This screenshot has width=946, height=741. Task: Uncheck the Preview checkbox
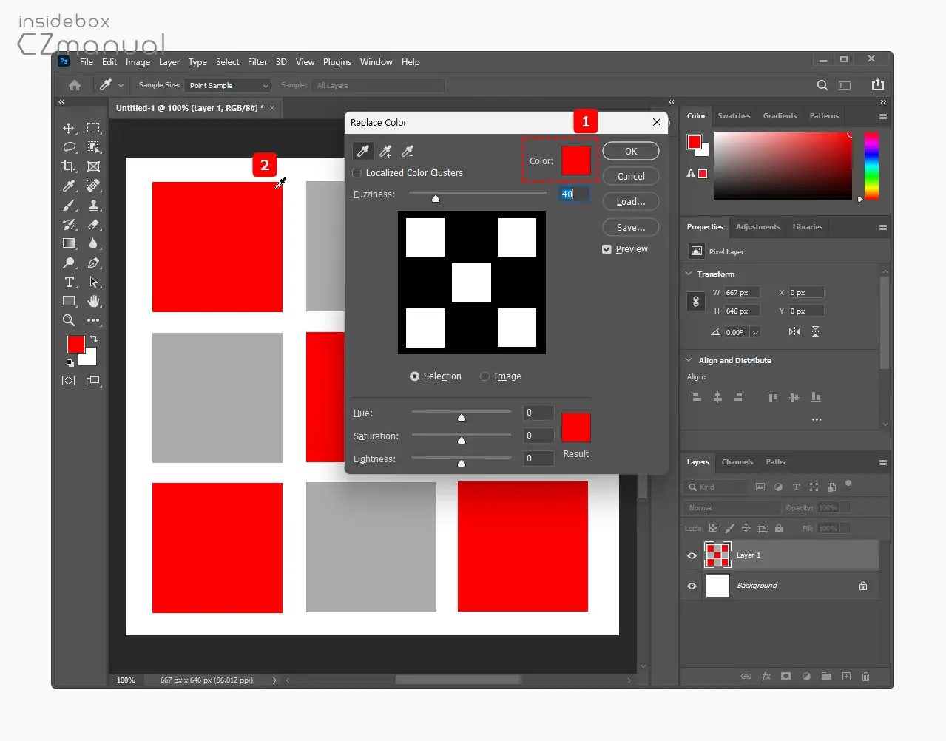(x=607, y=249)
